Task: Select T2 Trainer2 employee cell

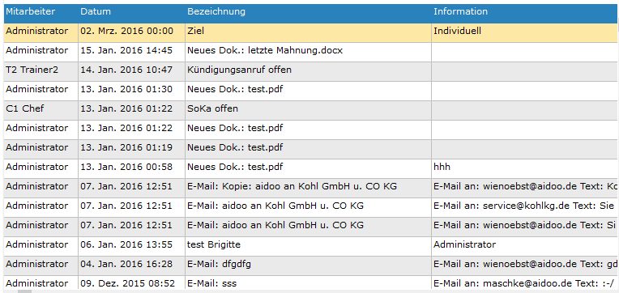Action: [32, 70]
